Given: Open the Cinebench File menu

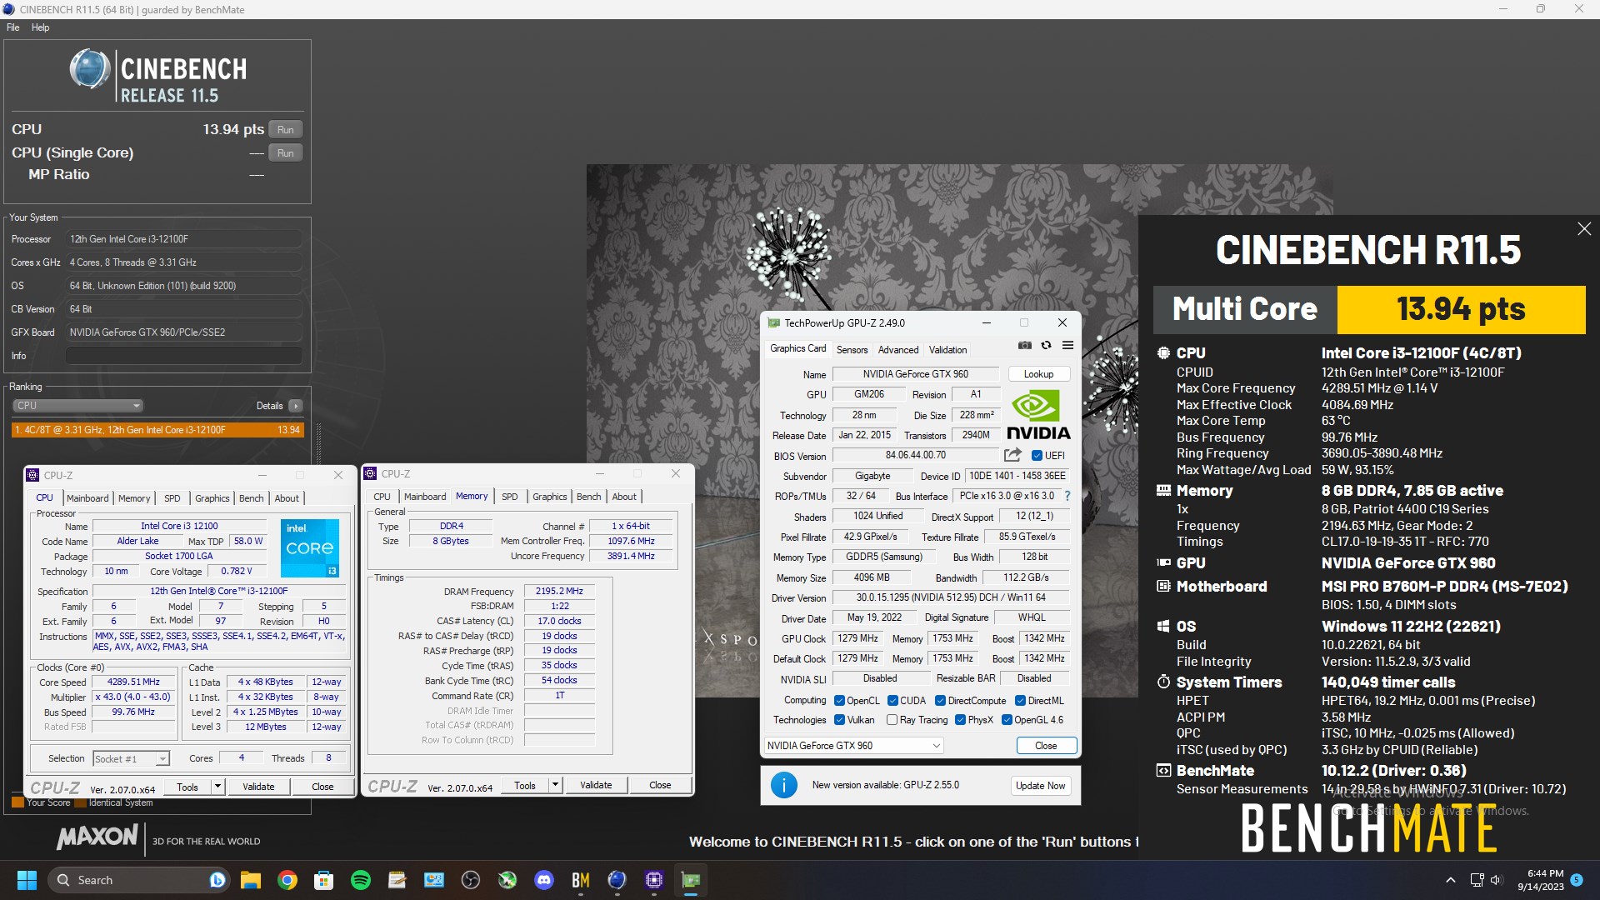Looking at the screenshot, I should (12, 27).
